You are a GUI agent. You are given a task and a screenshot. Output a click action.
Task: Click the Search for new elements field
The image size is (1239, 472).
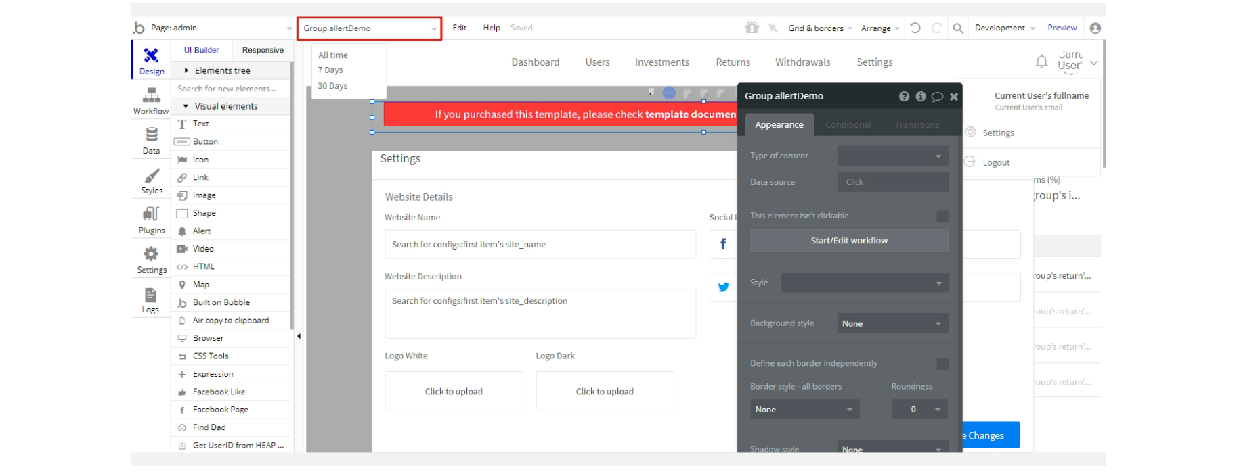click(x=230, y=89)
